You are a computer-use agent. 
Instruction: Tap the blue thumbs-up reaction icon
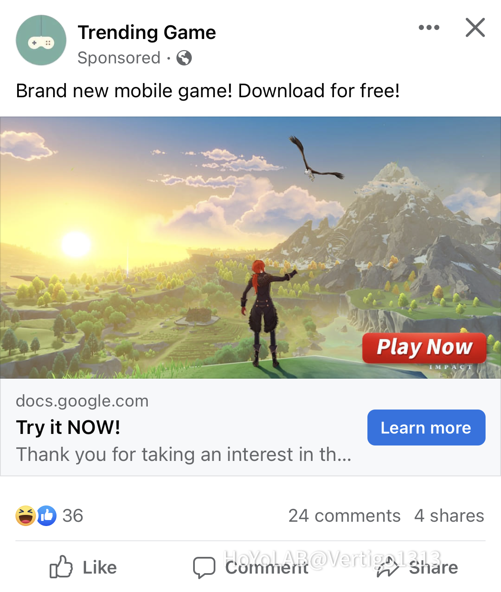click(46, 515)
